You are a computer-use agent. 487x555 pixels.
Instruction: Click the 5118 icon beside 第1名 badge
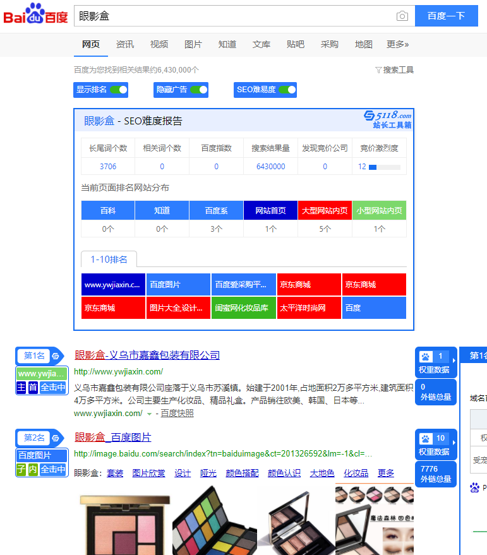pyautogui.click(x=56, y=355)
